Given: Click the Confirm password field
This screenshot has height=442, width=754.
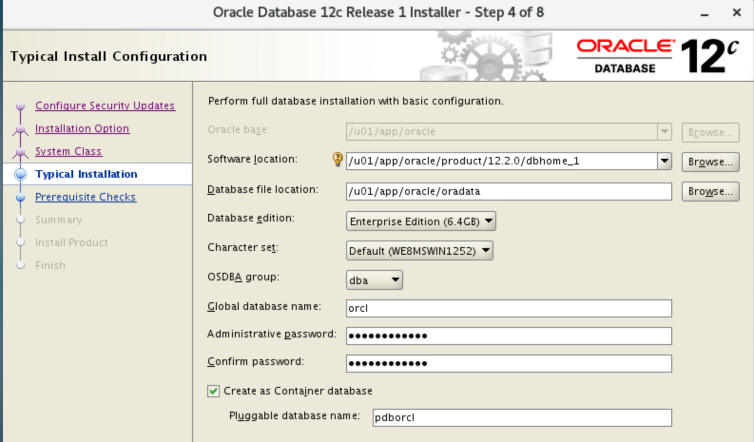Looking at the screenshot, I should tap(509, 364).
